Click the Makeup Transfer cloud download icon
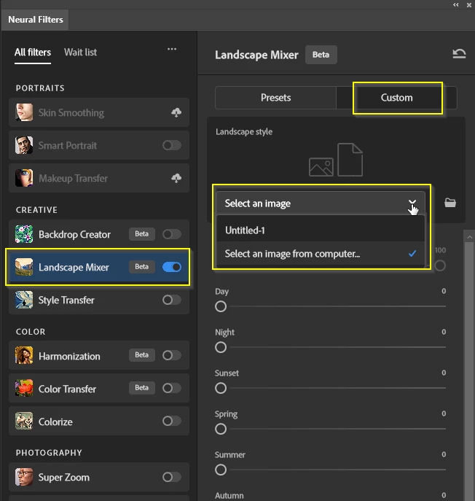 click(176, 178)
